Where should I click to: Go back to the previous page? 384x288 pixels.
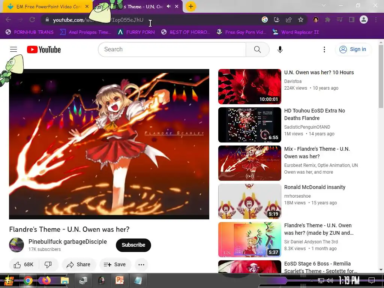tap(8, 19)
